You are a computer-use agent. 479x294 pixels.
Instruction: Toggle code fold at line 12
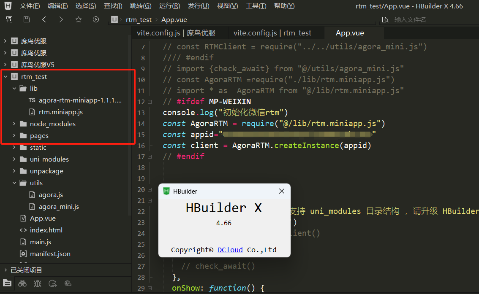(x=150, y=102)
